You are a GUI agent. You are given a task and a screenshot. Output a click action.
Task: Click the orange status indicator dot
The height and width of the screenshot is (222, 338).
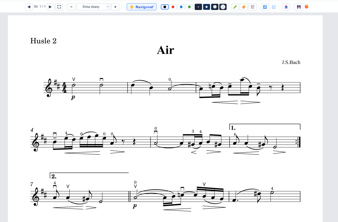(307, 7)
